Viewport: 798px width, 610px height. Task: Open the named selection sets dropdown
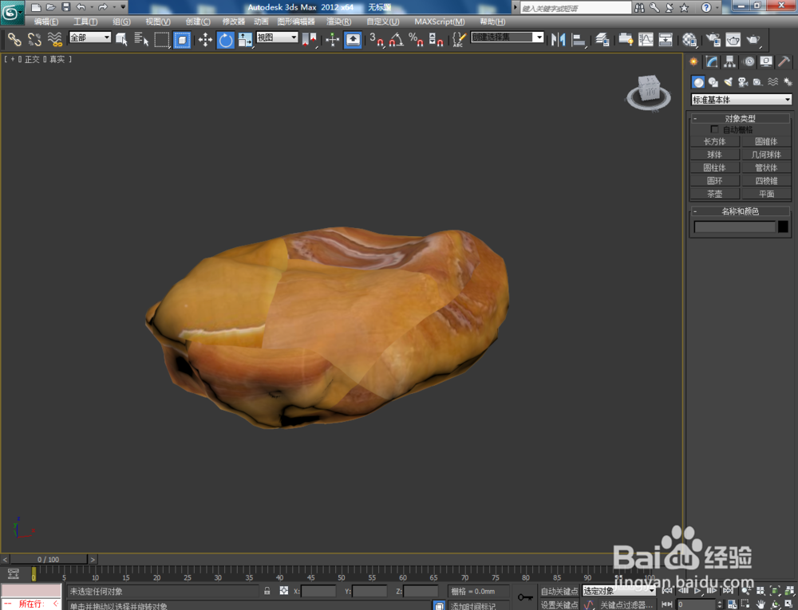click(x=508, y=37)
